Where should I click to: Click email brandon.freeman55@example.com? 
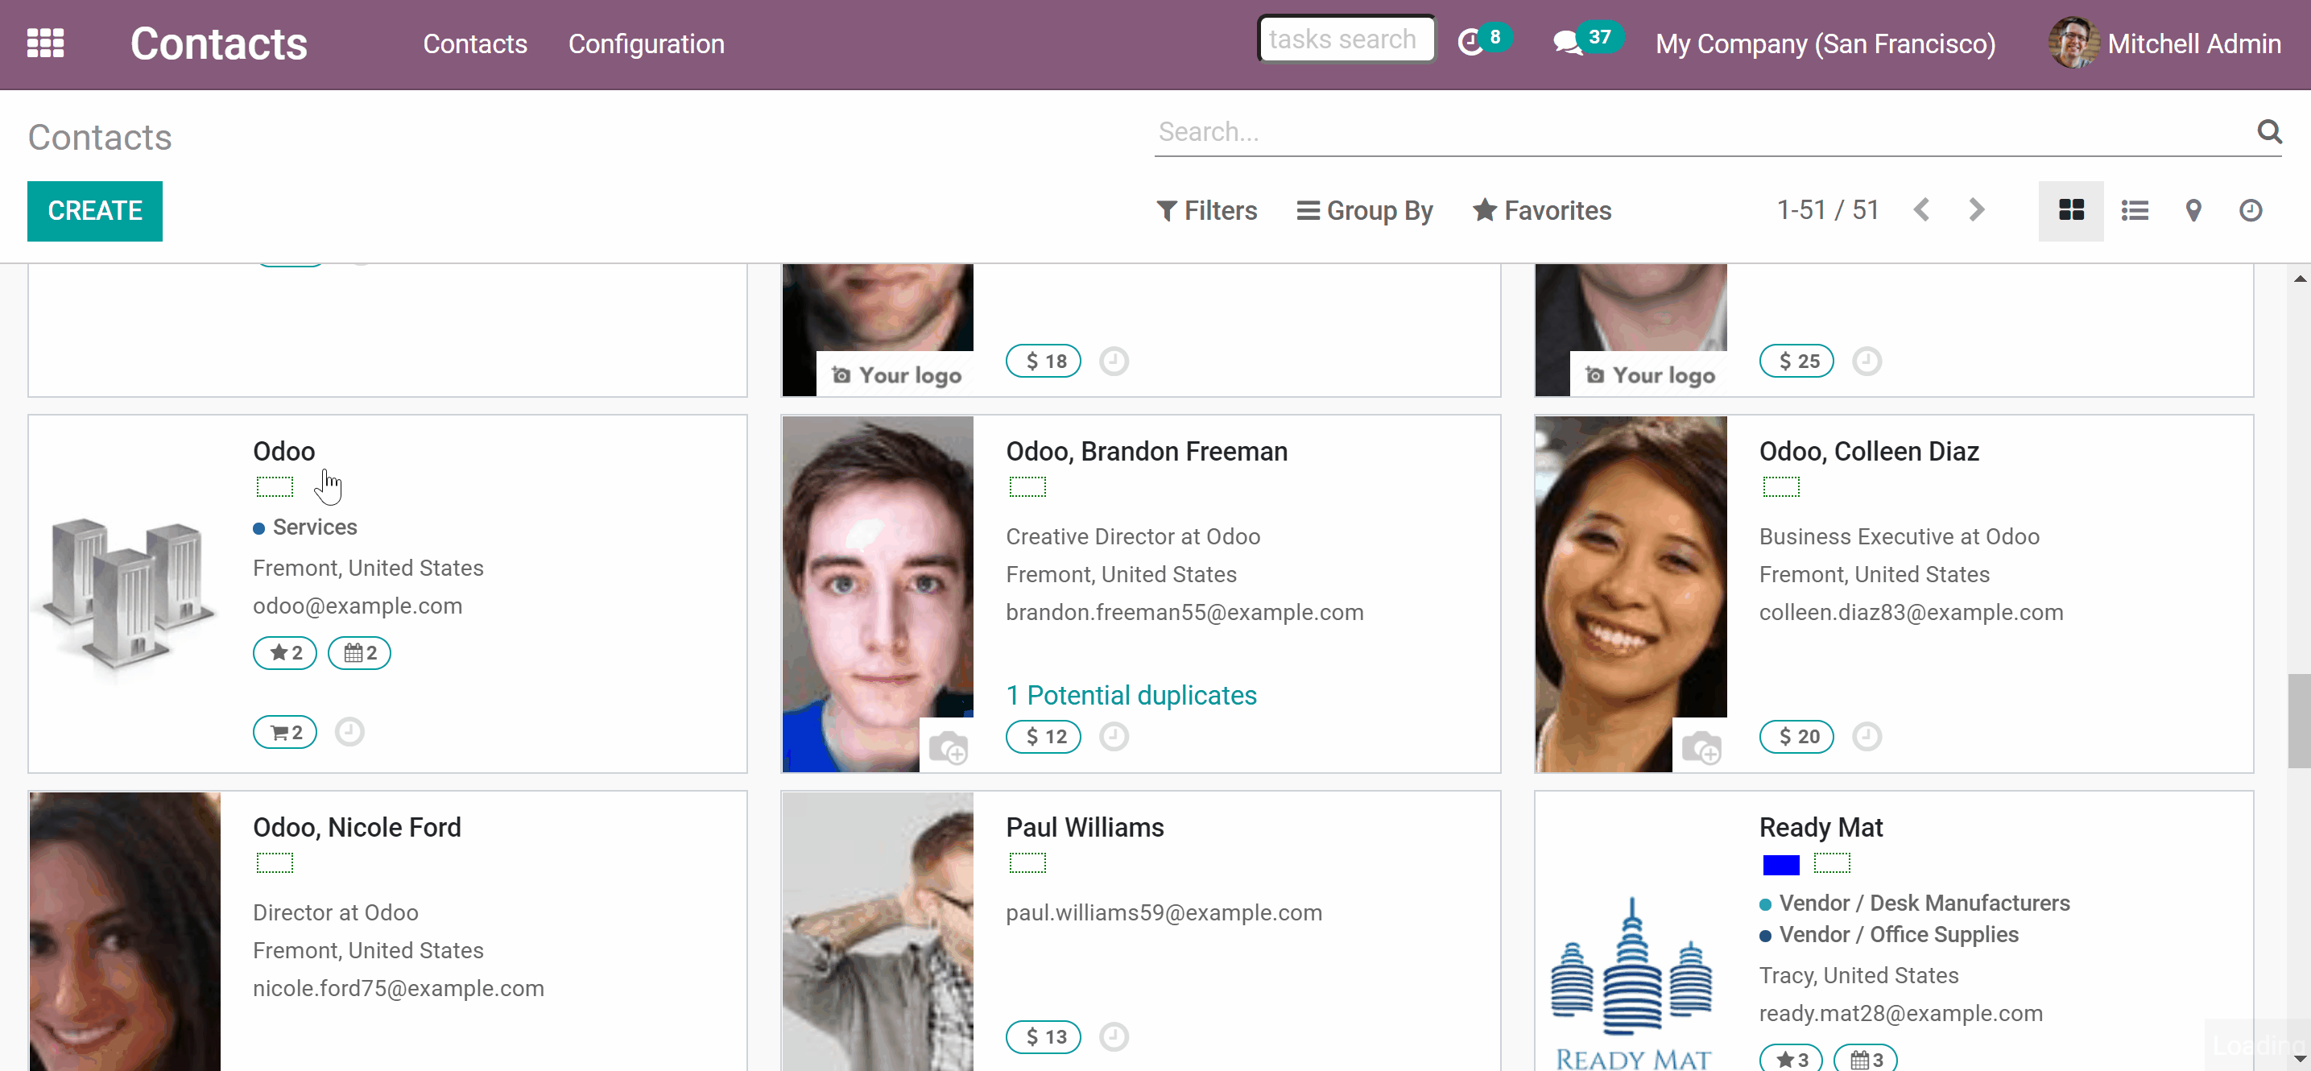pyautogui.click(x=1184, y=613)
